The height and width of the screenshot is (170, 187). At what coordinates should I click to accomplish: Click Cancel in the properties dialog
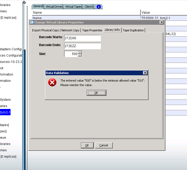pos(104,145)
